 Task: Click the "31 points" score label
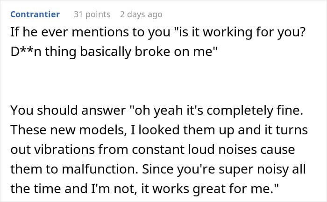(x=92, y=14)
